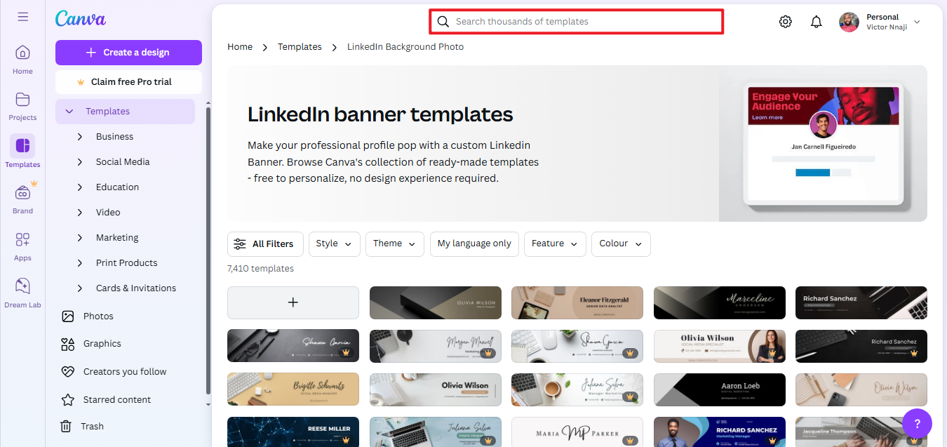The image size is (947, 447).
Task: Open the settings gear
Action: [x=785, y=21]
